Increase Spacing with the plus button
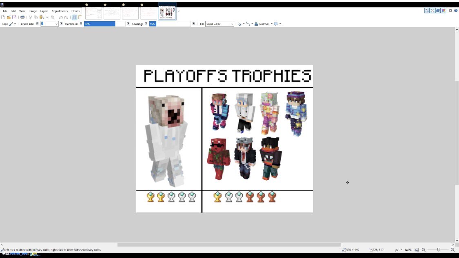Screen dimensions: 459x258 193,24
